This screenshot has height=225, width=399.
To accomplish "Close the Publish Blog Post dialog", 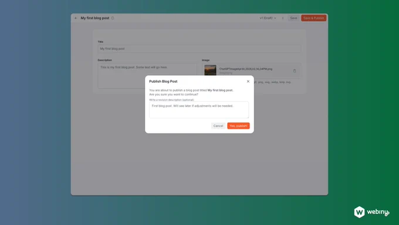I will coord(248,81).
